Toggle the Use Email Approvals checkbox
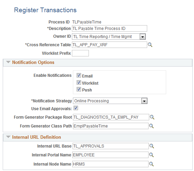Screen dimensions: 194x171 (76, 108)
